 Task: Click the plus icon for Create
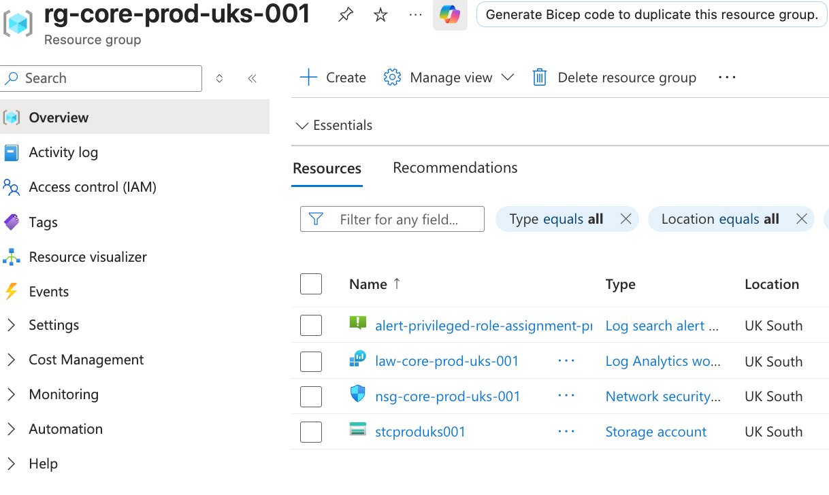pos(308,78)
